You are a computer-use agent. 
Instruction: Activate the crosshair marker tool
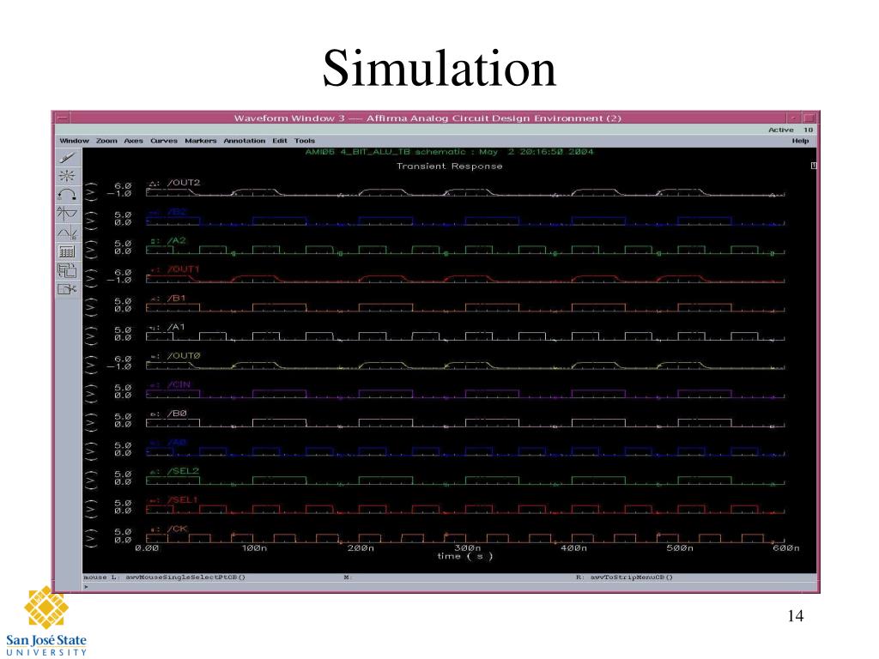tap(67, 176)
